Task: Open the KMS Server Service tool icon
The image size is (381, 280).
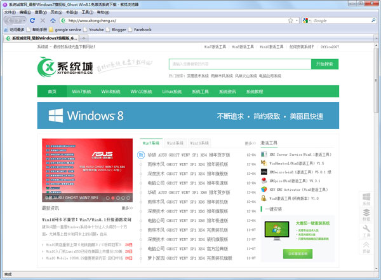Action: [x=264, y=155]
